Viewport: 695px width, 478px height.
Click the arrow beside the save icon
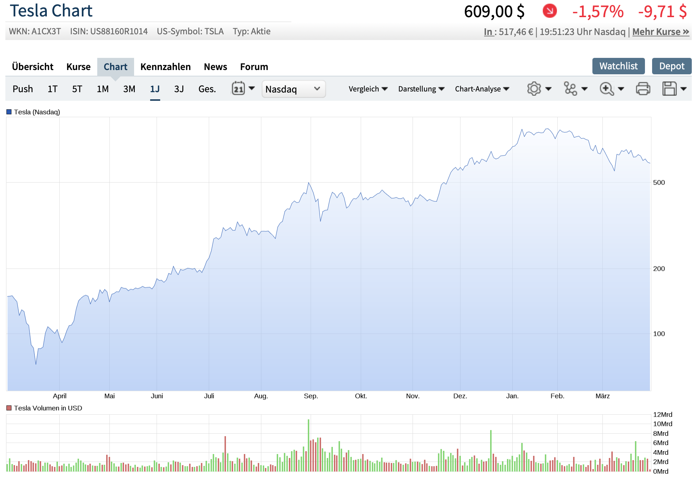(684, 89)
